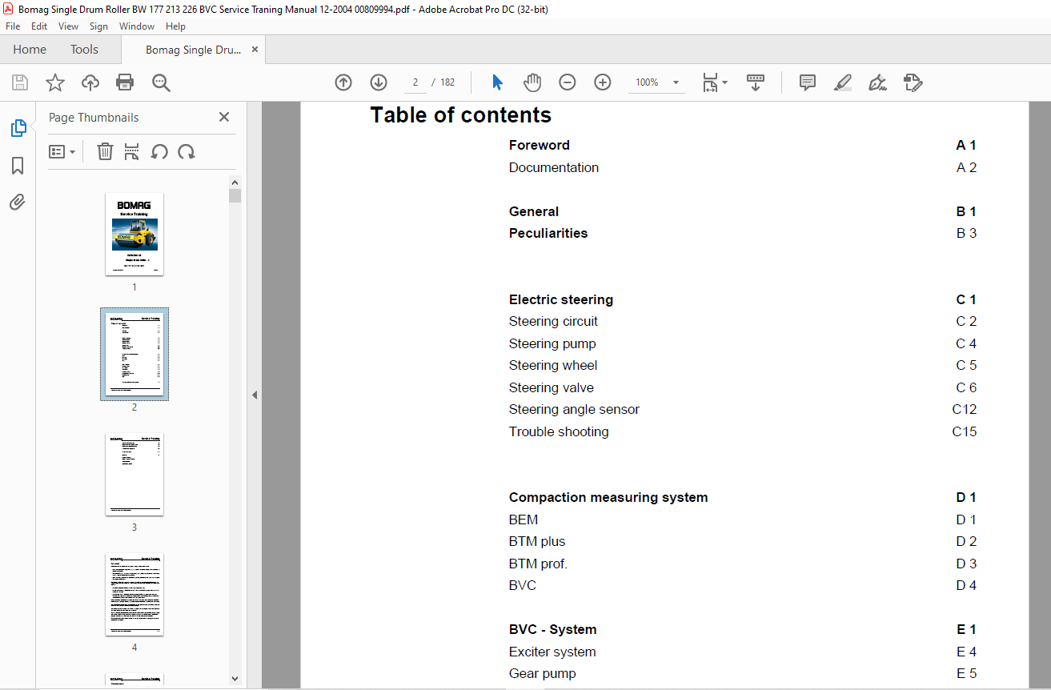Screen dimensions: 1051x690
Task: Click the 'Foreword' contents entry
Action: [x=540, y=145]
